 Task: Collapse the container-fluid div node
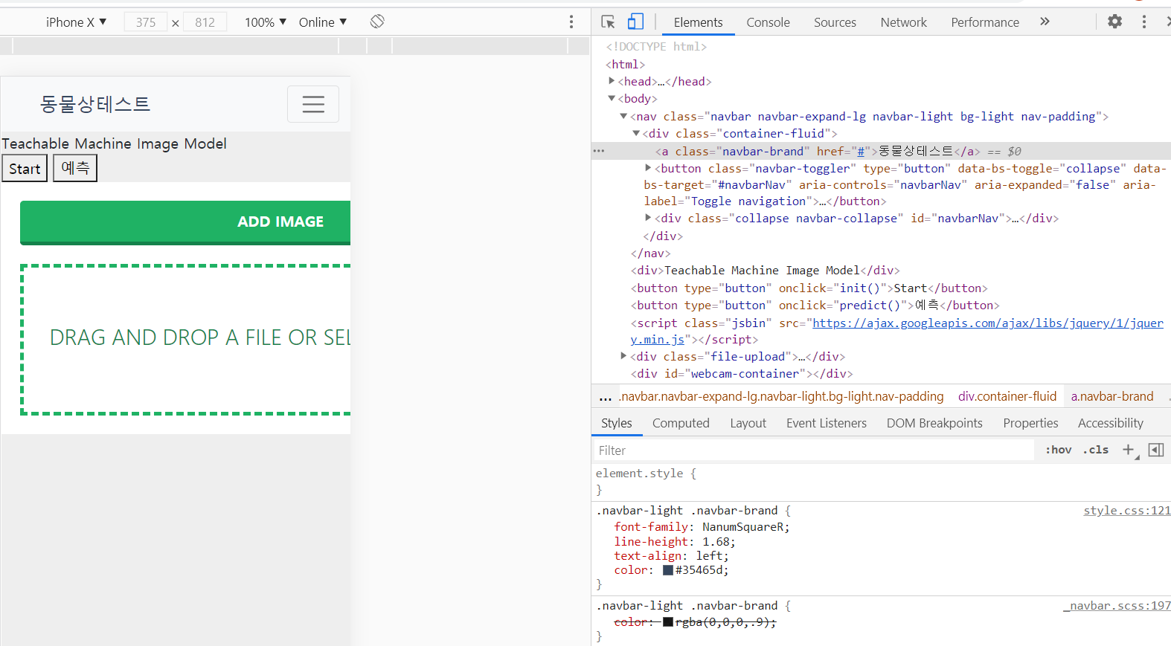tap(636, 133)
